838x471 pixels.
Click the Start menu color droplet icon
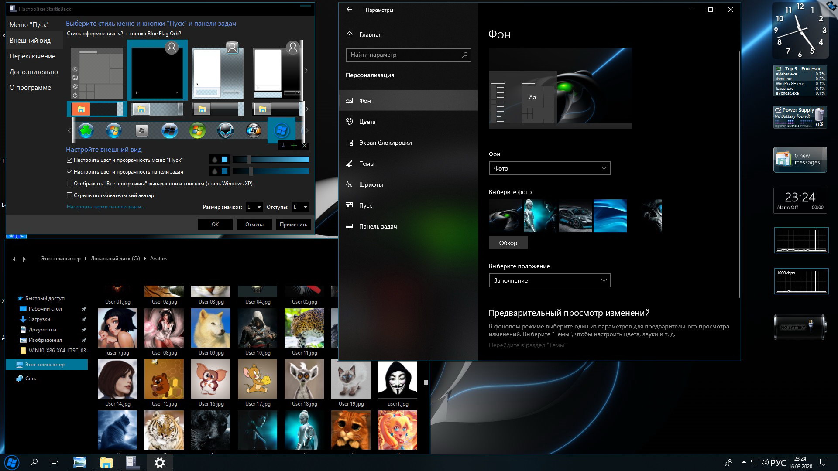point(215,160)
